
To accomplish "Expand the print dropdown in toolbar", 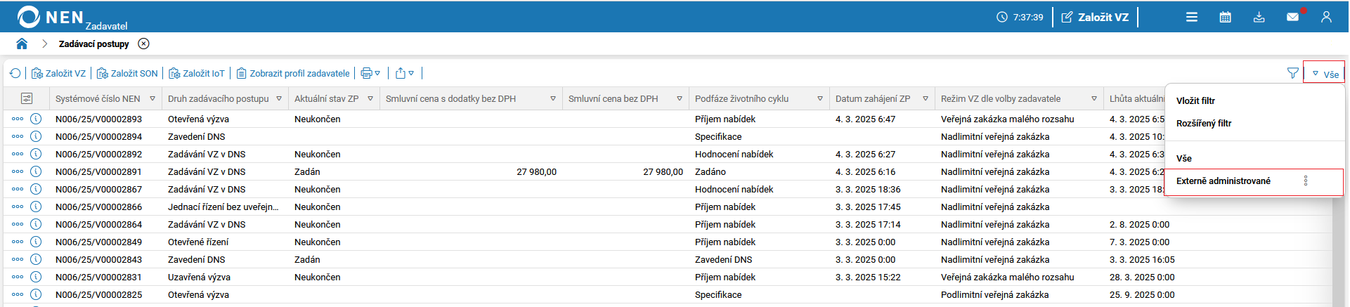I will pos(370,73).
